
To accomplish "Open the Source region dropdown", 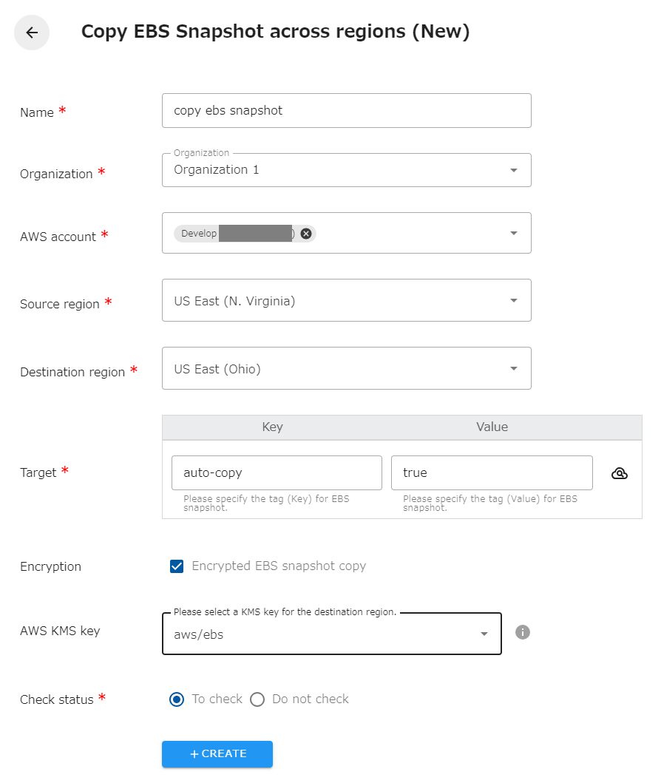I will point(513,300).
